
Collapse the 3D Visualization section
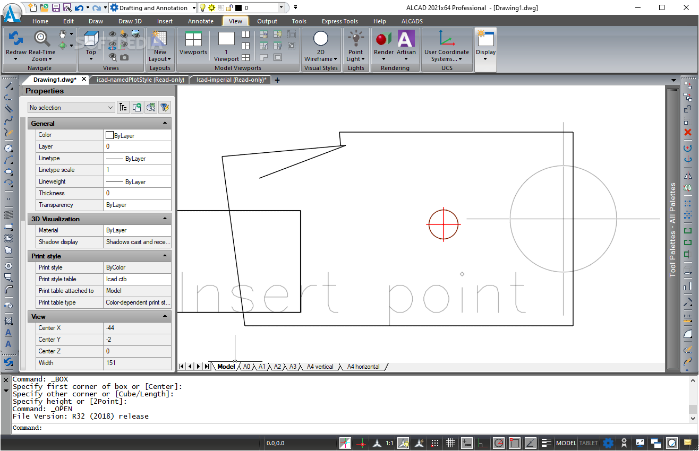pos(165,219)
